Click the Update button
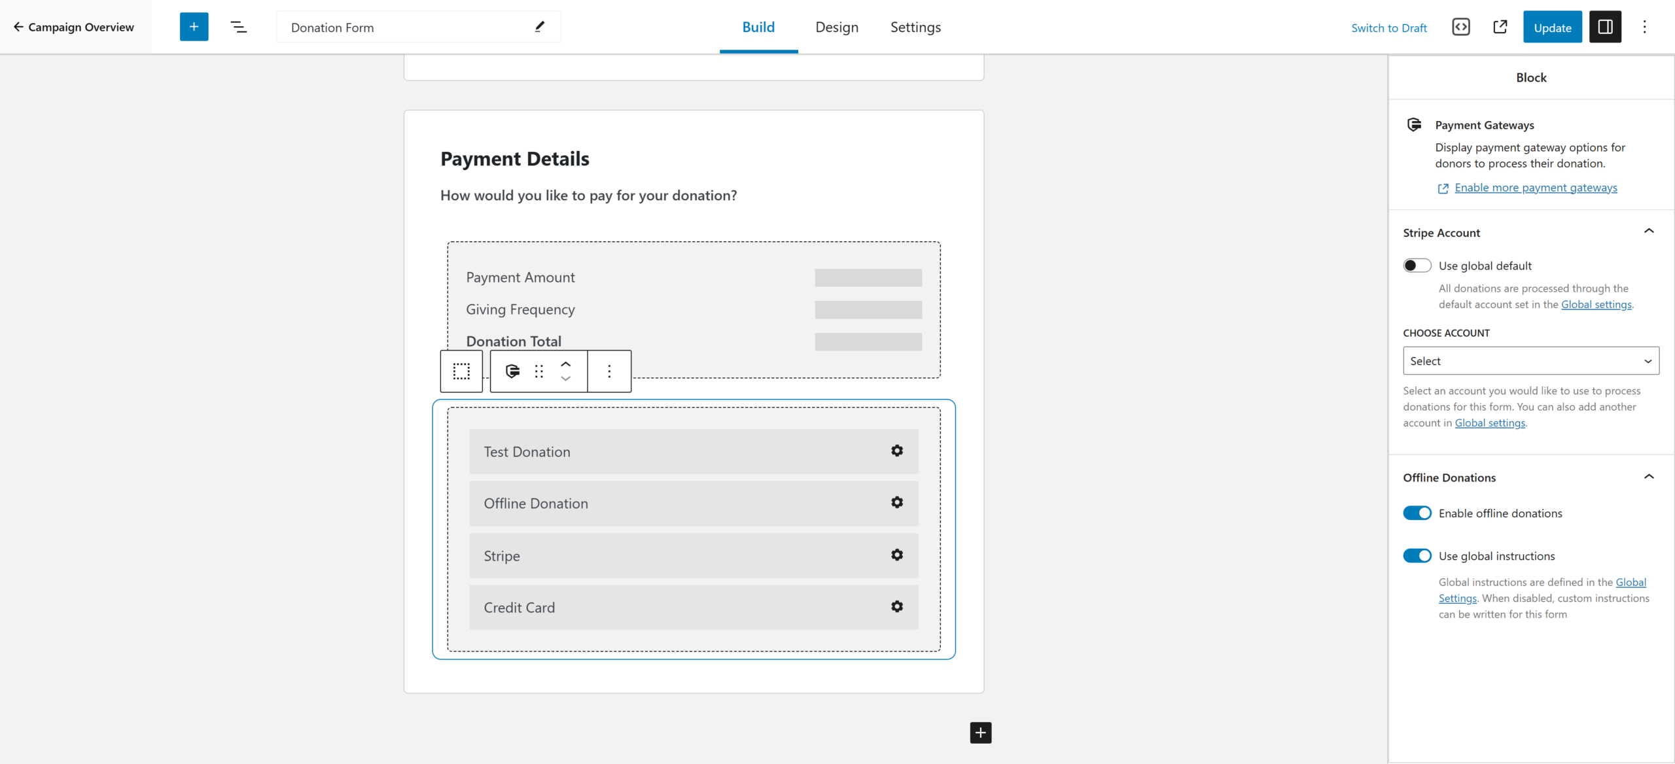This screenshot has height=764, width=1675. click(x=1552, y=27)
